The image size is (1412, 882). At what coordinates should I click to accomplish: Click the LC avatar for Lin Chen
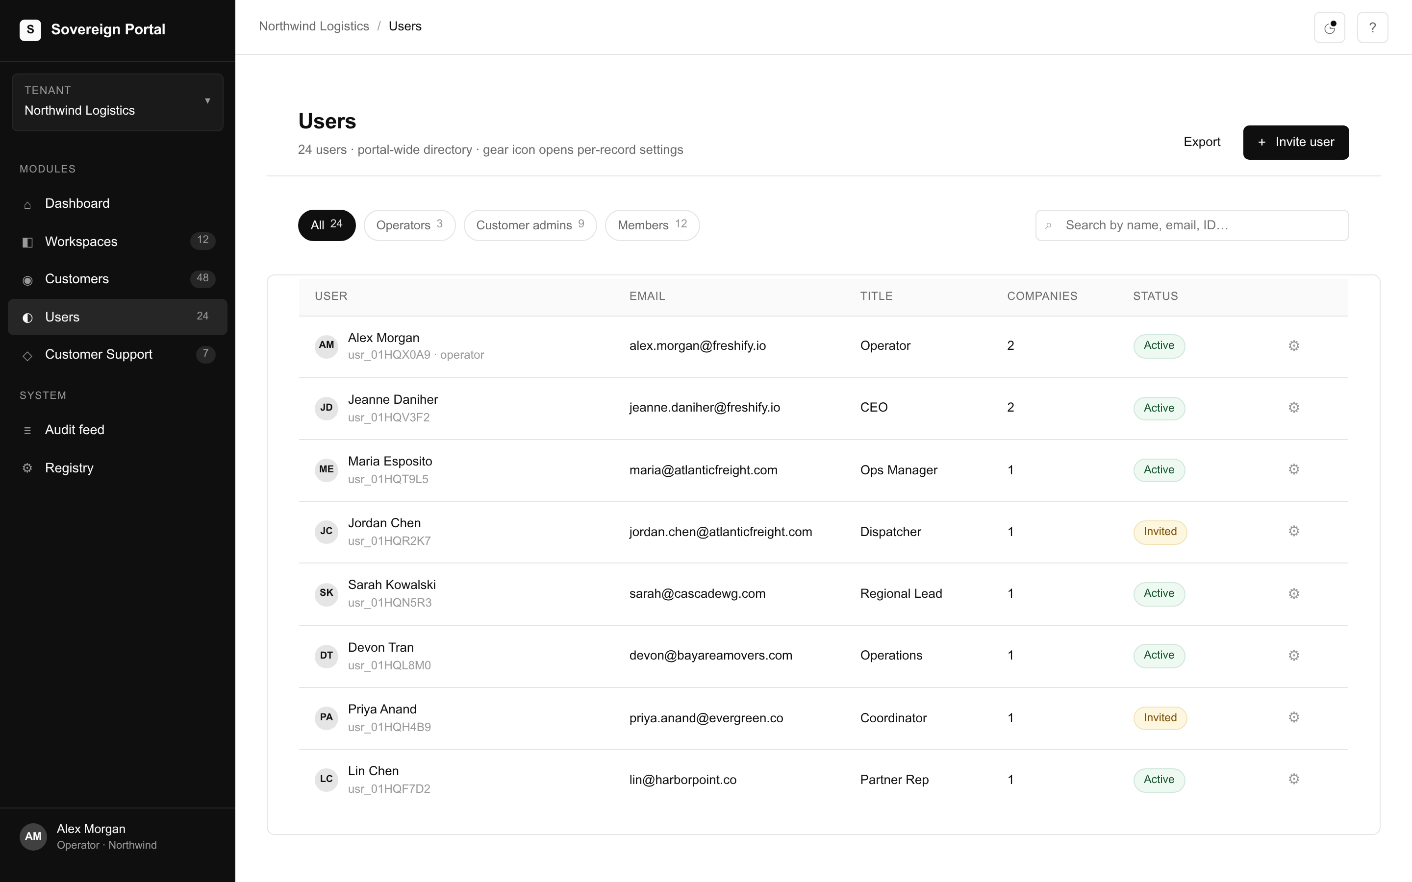(x=326, y=779)
